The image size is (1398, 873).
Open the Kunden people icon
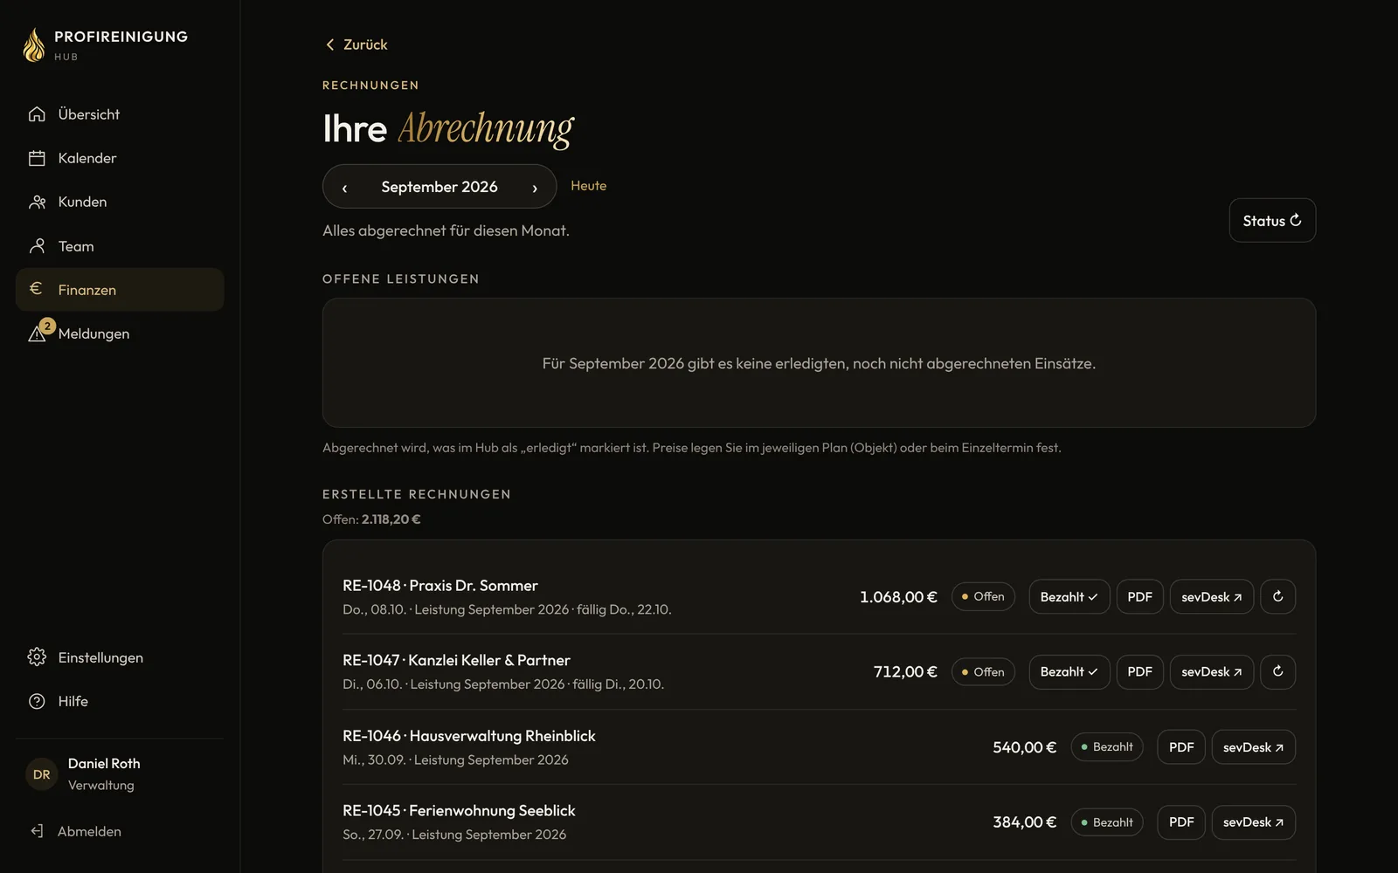coord(37,202)
